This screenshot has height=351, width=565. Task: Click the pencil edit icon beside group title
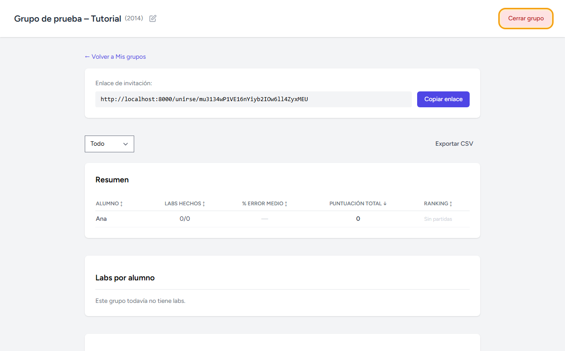tap(153, 19)
